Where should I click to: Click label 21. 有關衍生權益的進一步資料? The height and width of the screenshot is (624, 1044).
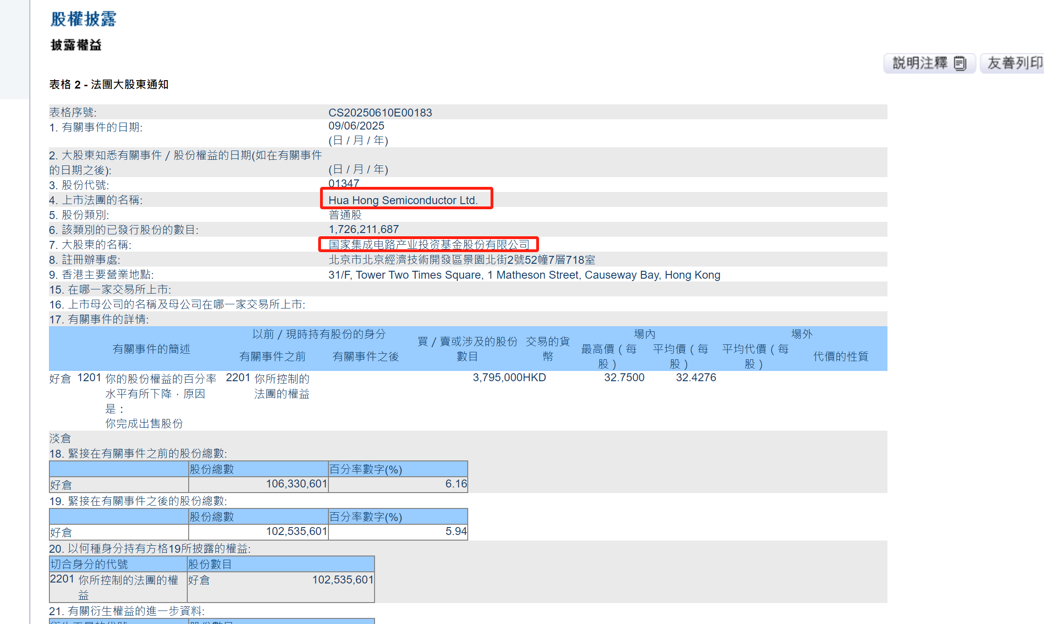point(127,611)
